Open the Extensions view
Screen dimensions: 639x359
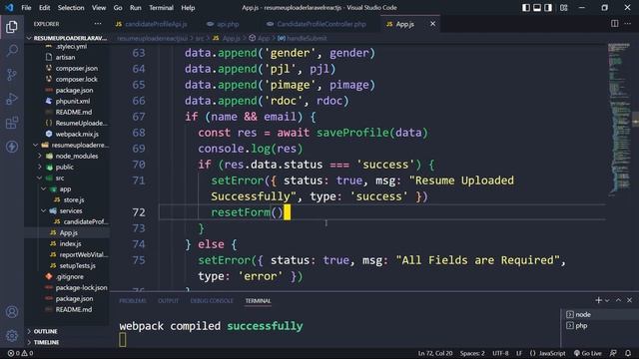tap(12, 123)
